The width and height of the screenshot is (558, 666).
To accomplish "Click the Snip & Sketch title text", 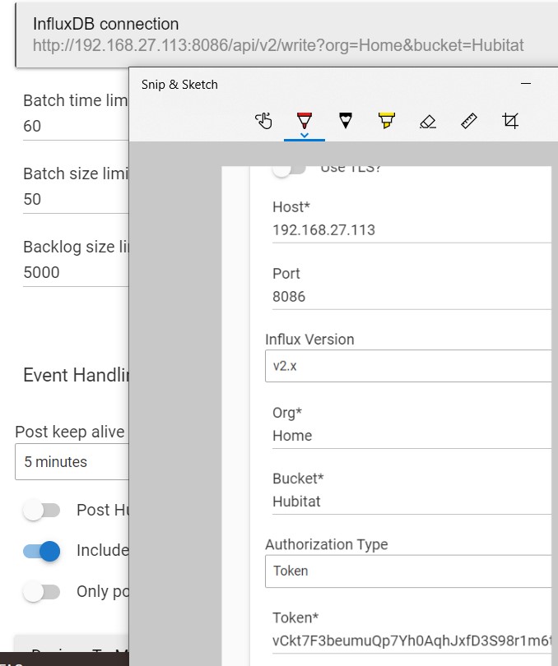I will pyautogui.click(x=179, y=85).
